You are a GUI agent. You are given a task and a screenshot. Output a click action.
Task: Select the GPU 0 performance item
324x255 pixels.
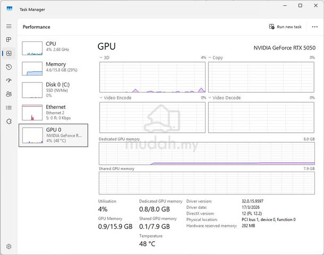(53, 135)
